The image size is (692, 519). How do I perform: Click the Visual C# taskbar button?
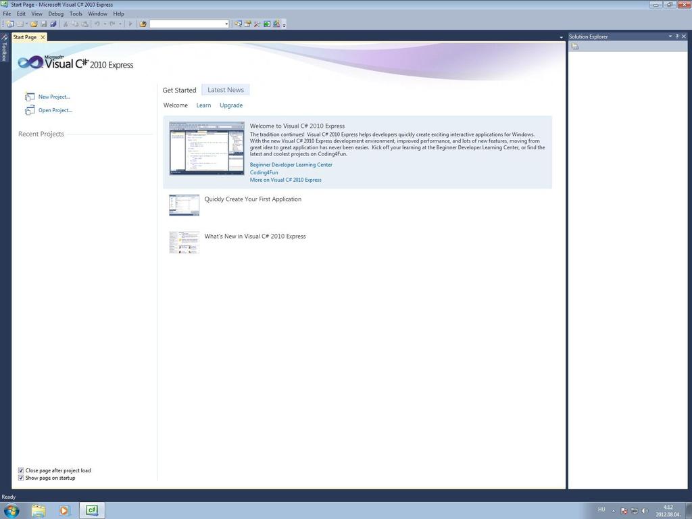click(x=92, y=511)
